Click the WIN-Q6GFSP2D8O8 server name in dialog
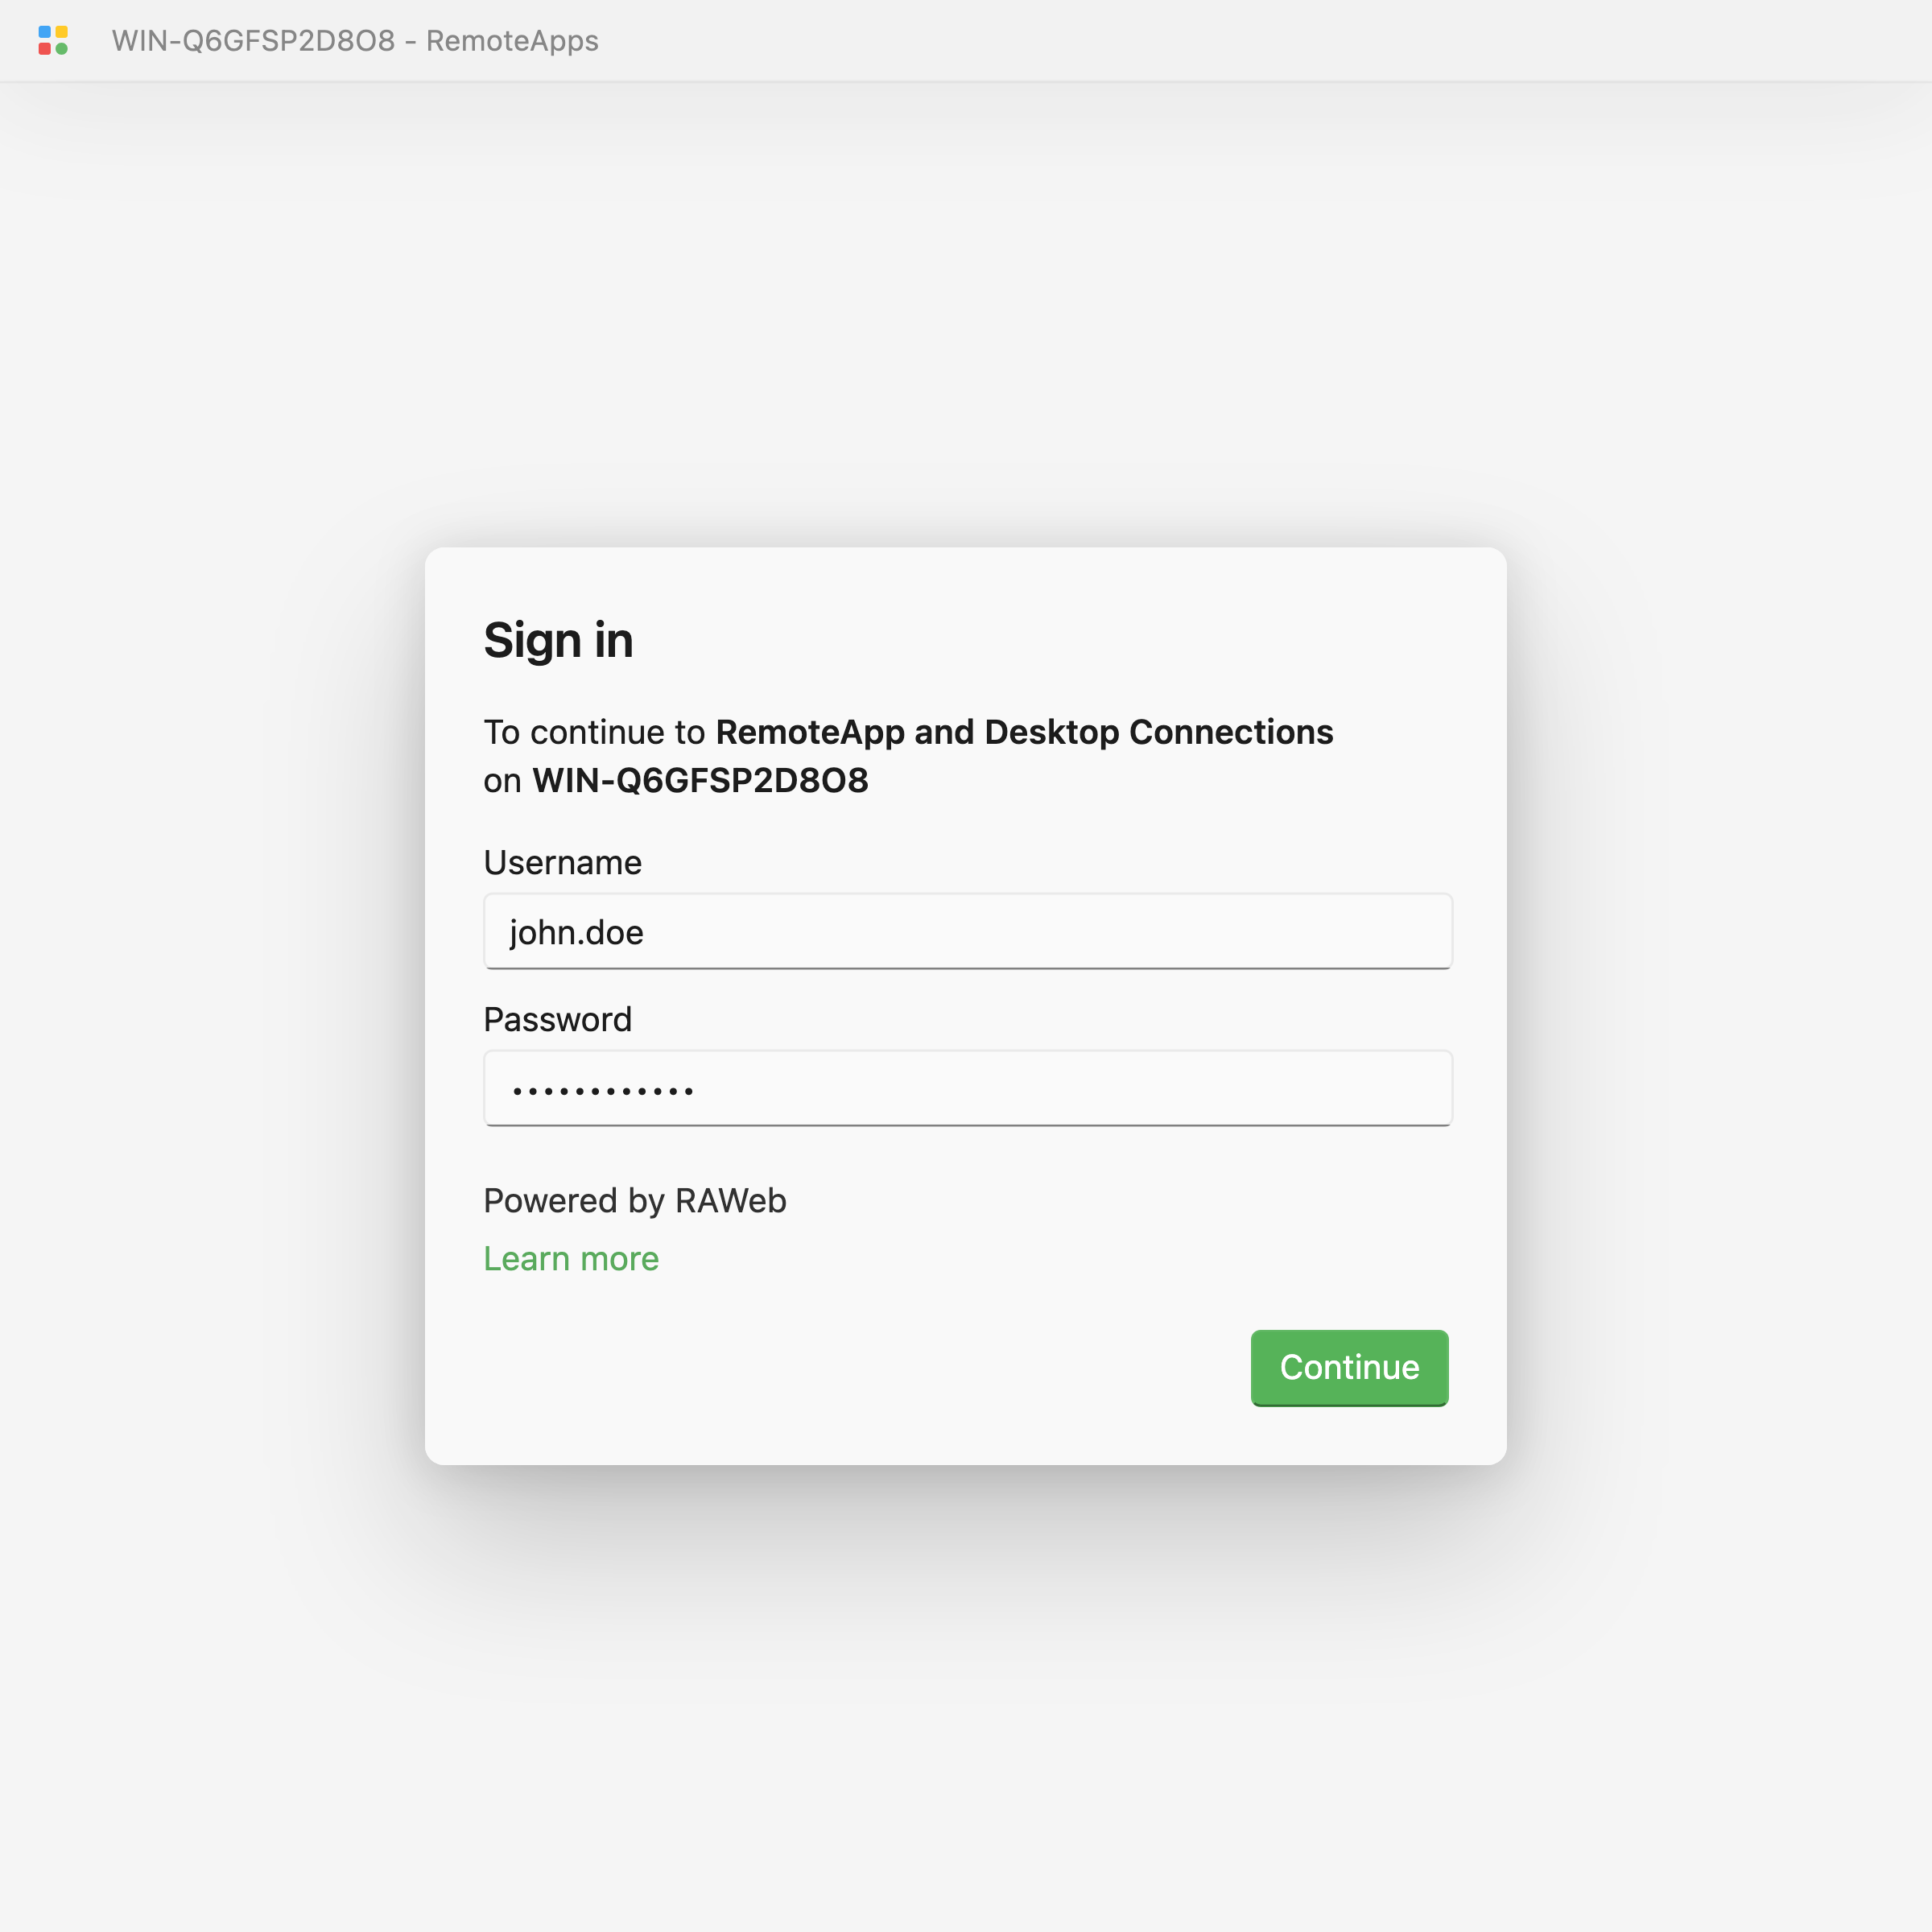 (x=699, y=780)
